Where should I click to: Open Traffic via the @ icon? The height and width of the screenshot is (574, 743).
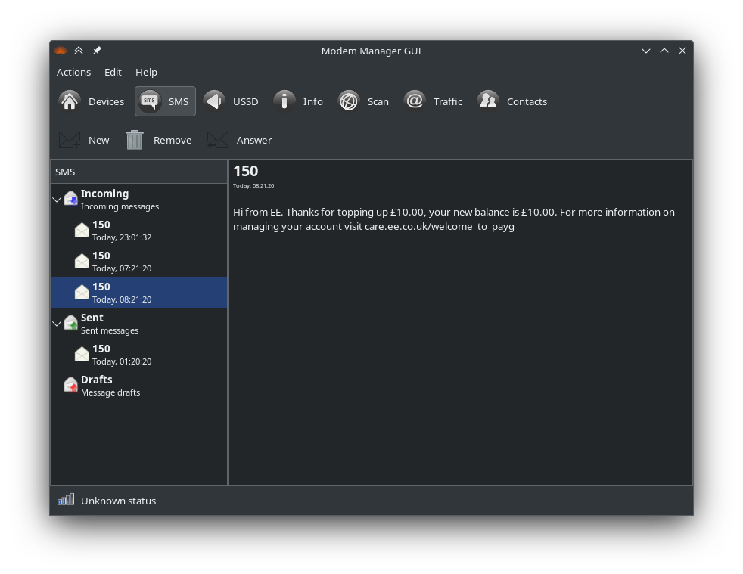(415, 101)
